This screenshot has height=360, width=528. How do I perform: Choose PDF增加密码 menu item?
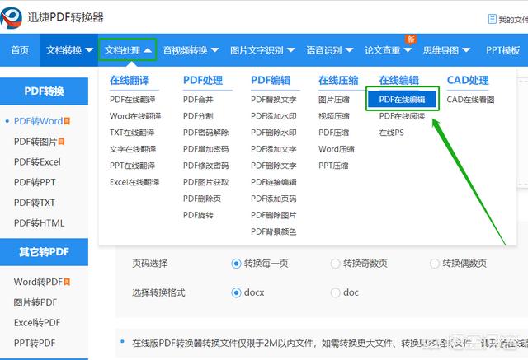205,149
